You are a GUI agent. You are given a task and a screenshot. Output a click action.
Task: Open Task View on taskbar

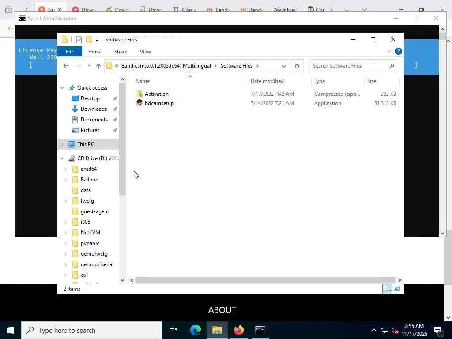(173, 330)
